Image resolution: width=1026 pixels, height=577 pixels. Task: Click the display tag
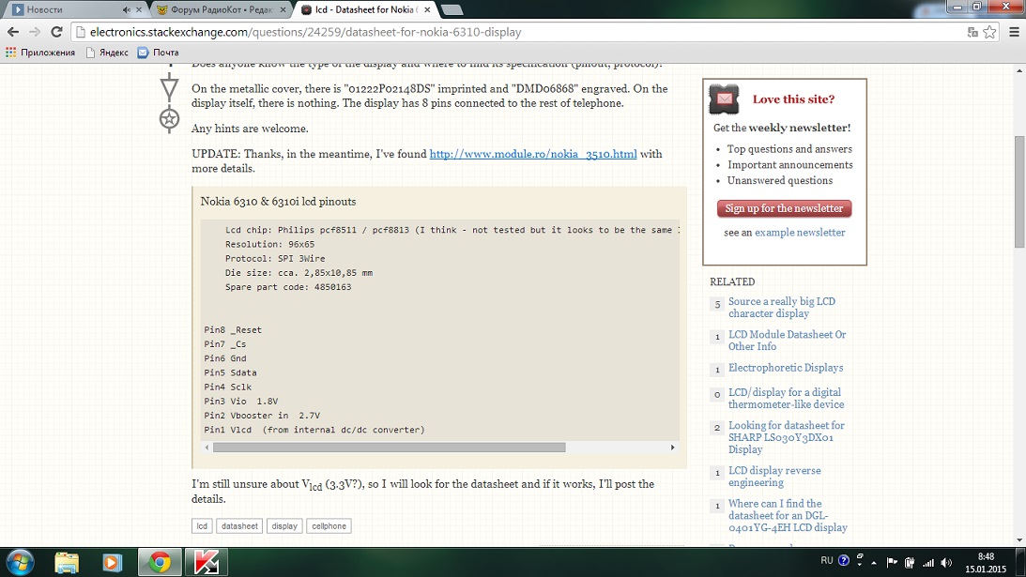284,526
